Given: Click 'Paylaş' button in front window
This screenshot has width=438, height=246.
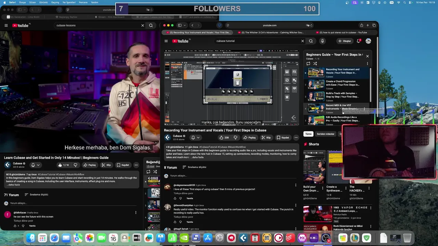Looking at the screenshot, I should tap(249, 138).
